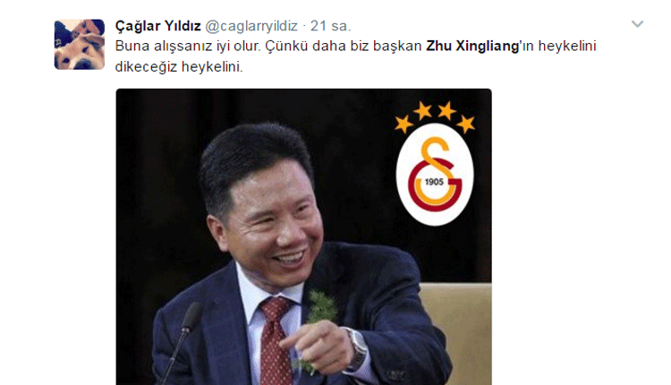
Task: Select the "Buna alışsanız iyi olur" sentence
Action: pos(188,46)
